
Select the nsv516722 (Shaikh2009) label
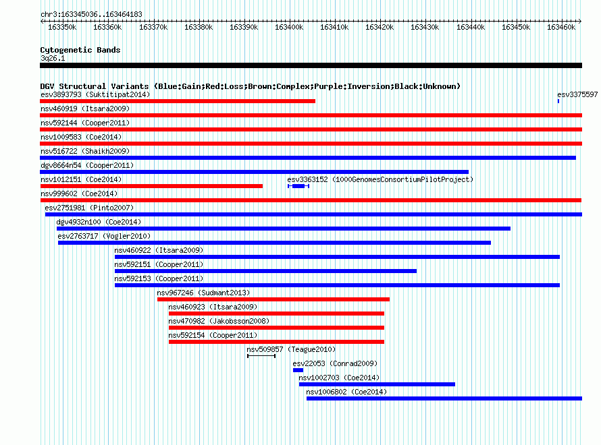[x=85, y=151]
